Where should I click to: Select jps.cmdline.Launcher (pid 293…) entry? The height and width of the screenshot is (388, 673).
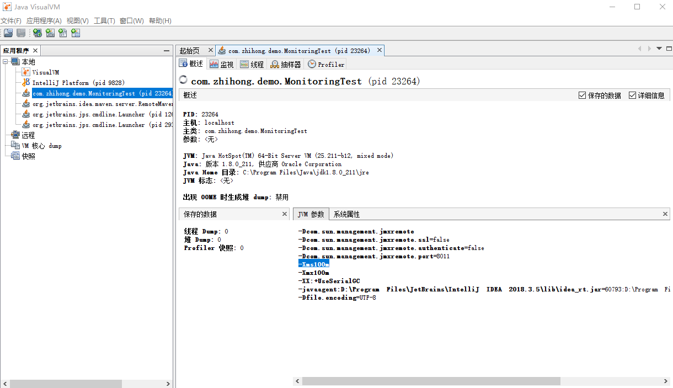coord(103,125)
